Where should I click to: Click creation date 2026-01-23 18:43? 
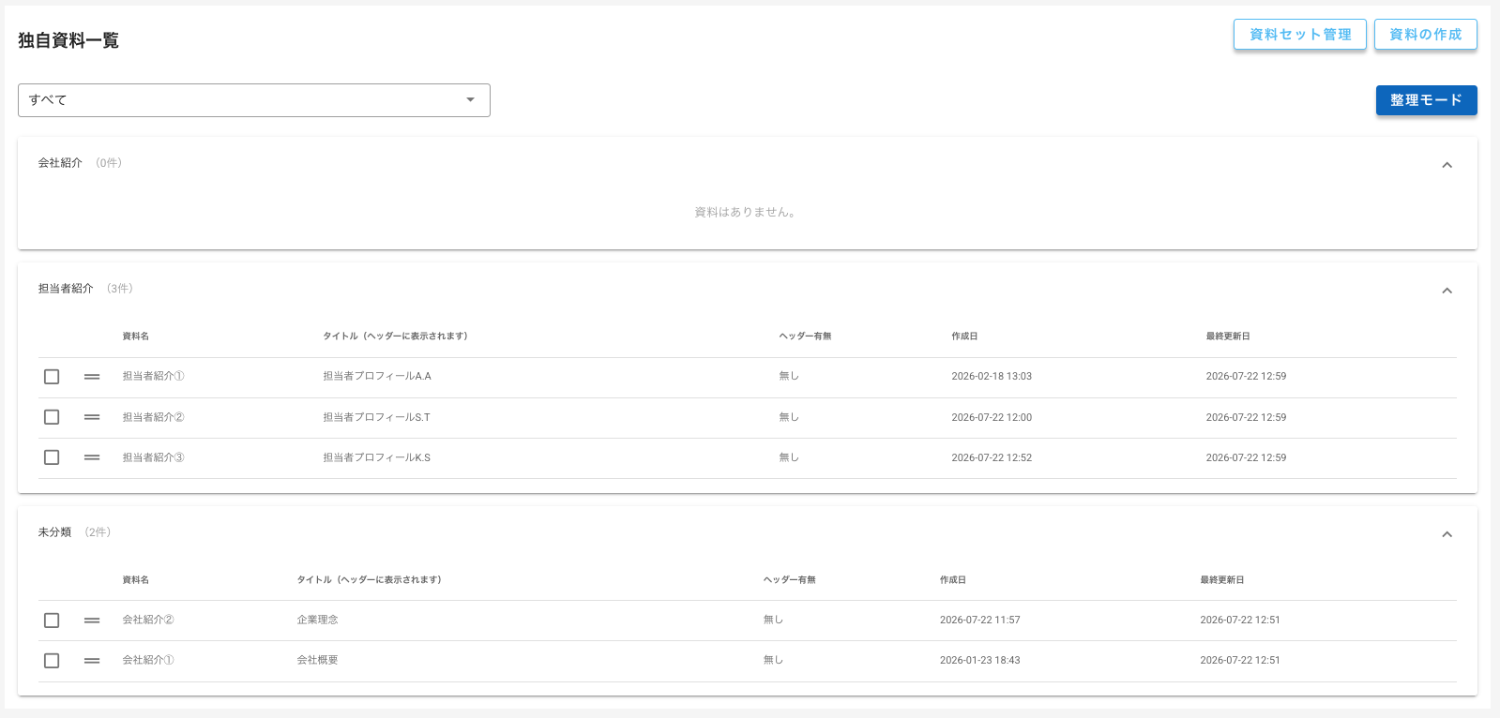pyautogui.click(x=980, y=661)
